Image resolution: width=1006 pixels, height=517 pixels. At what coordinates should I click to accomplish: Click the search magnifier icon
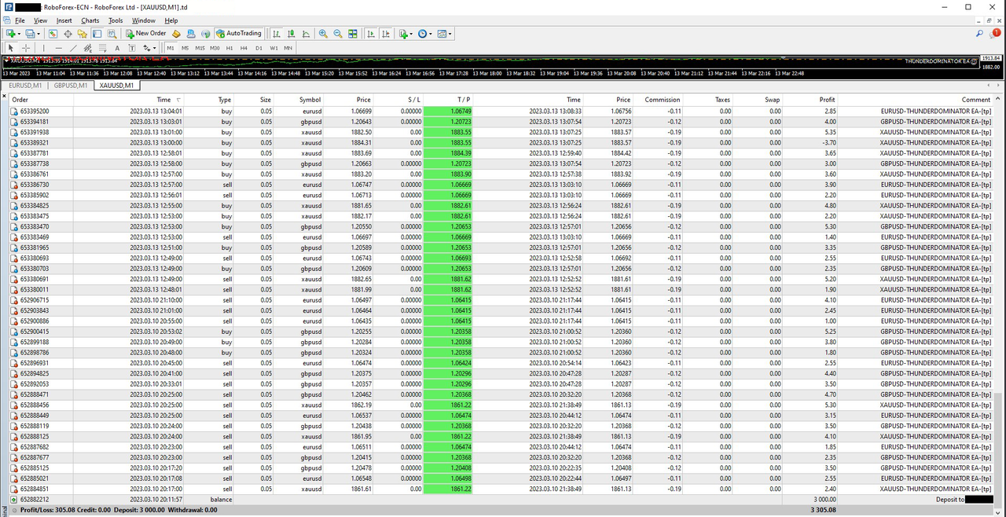(980, 34)
